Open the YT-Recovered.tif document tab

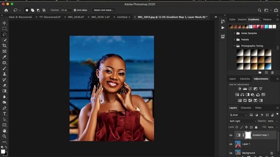[x=50, y=17]
